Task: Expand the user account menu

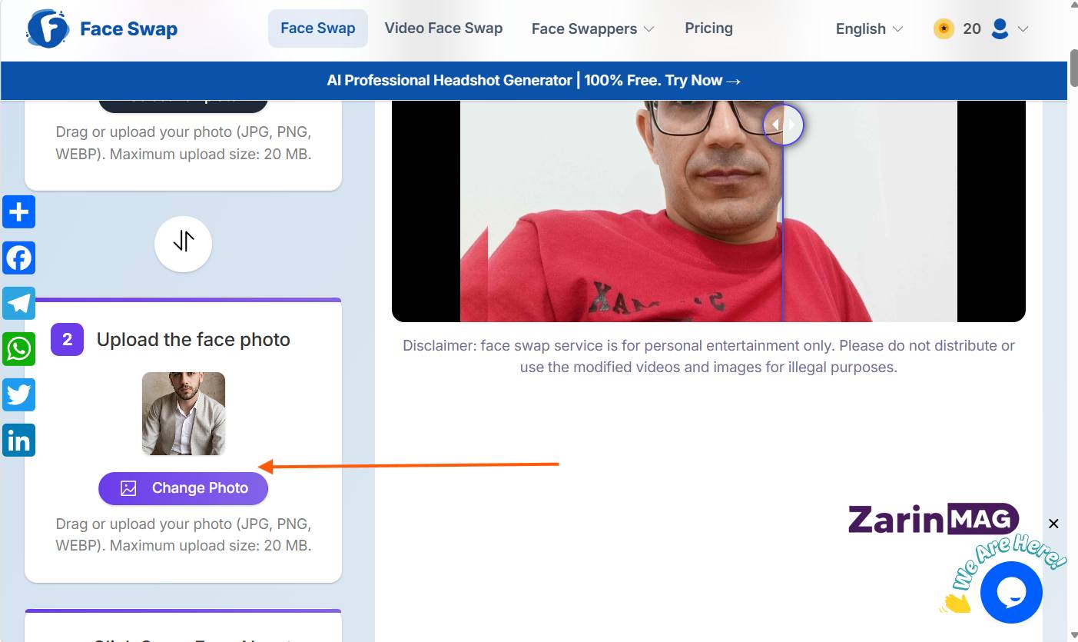Action: pyautogui.click(x=1010, y=29)
